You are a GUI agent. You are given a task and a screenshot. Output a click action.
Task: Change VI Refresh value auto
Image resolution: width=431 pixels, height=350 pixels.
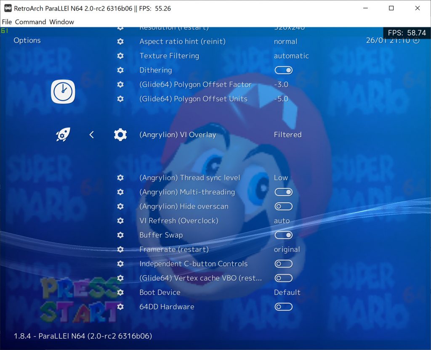click(282, 220)
